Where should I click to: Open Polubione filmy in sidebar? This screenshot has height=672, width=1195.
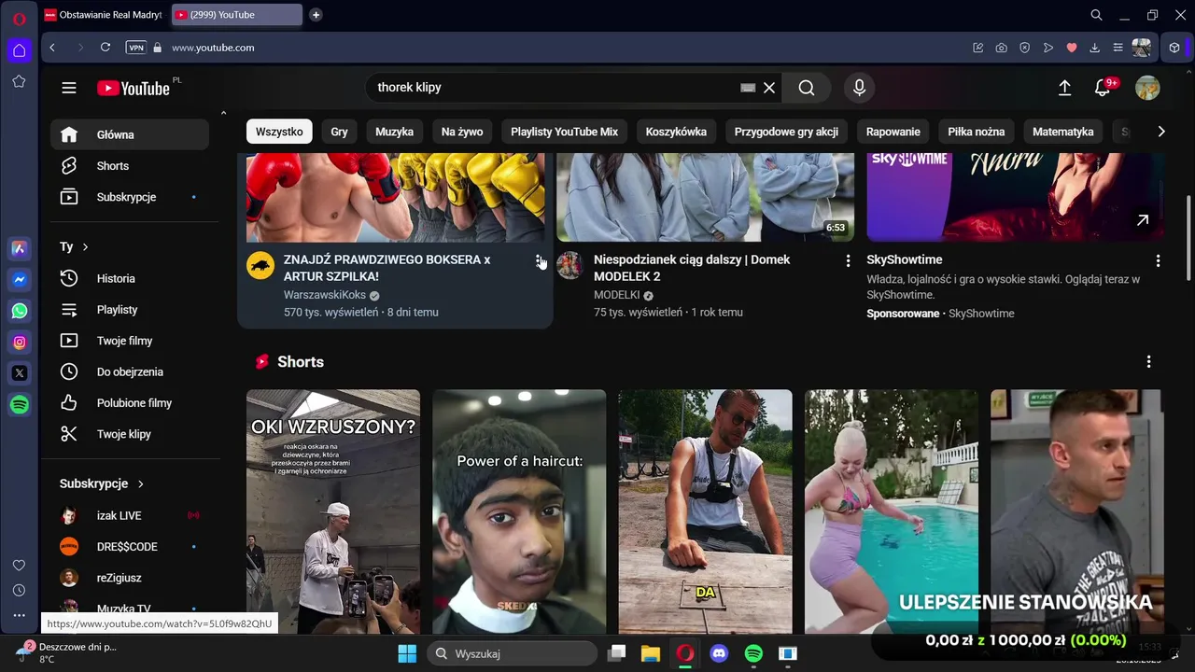pyautogui.click(x=130, y=403)
